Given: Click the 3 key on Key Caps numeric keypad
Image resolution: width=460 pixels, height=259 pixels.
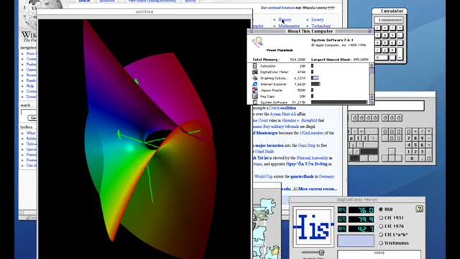Looking at the screenshot, I should coord(422,152).
